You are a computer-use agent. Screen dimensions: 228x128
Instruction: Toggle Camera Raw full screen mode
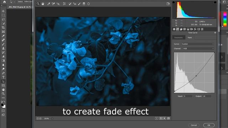tap(168, 4)
